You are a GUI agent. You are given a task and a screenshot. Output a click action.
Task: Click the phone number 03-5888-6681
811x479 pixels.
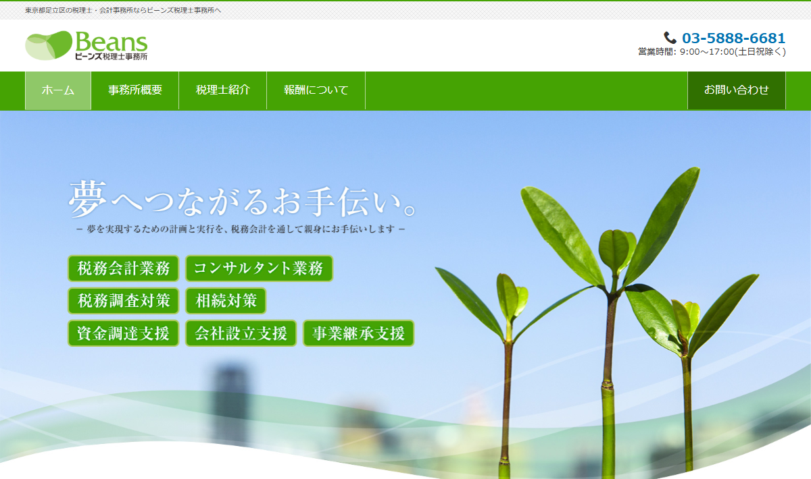733,38
